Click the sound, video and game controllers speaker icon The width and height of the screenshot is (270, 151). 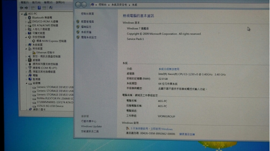click(30, 57)
